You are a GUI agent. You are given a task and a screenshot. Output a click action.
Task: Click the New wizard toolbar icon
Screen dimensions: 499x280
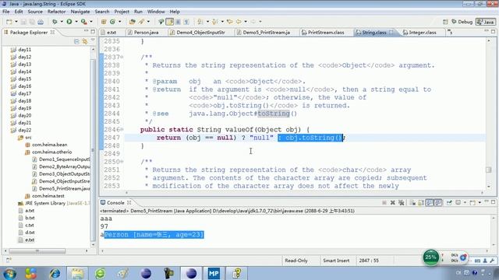(9, 22)
